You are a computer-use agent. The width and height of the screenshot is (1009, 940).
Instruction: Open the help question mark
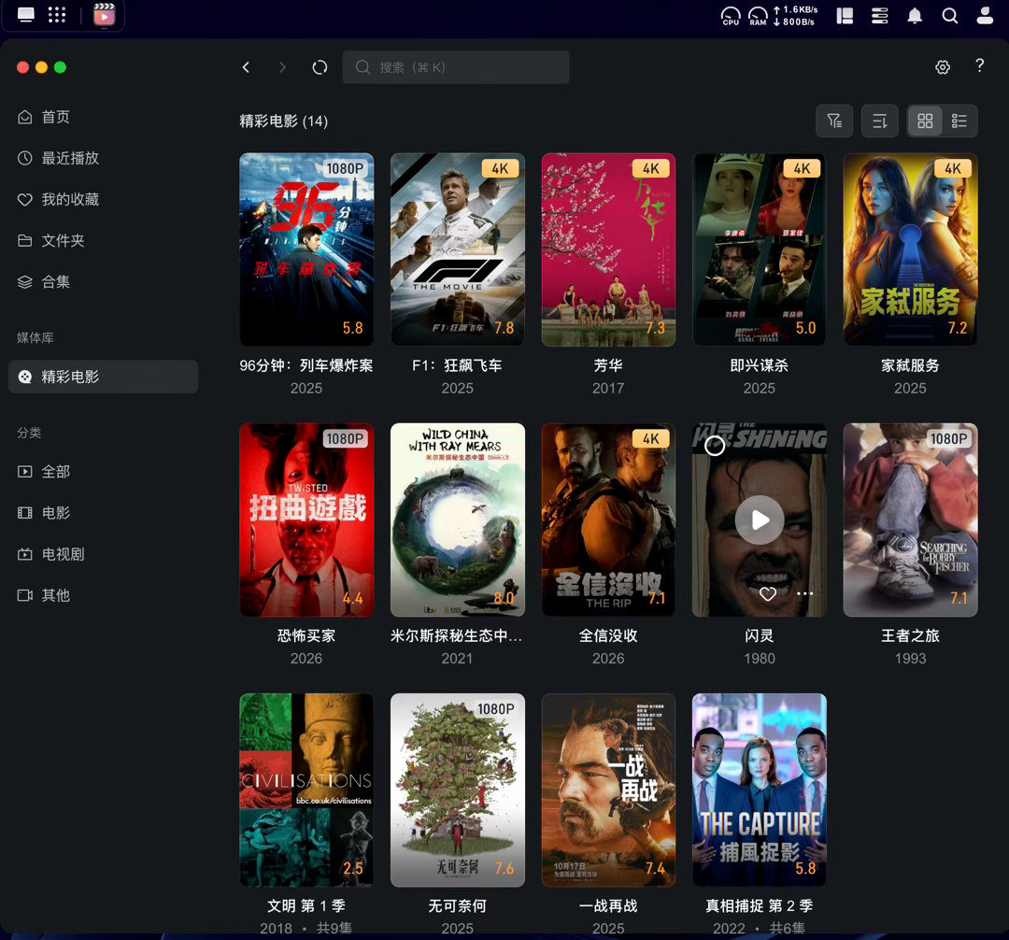[979, 65]
